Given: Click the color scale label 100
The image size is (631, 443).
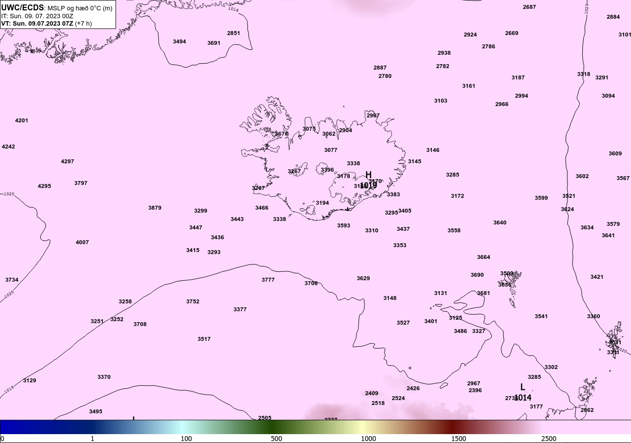Looking at the screenshot, I should [x=186, y=439].
